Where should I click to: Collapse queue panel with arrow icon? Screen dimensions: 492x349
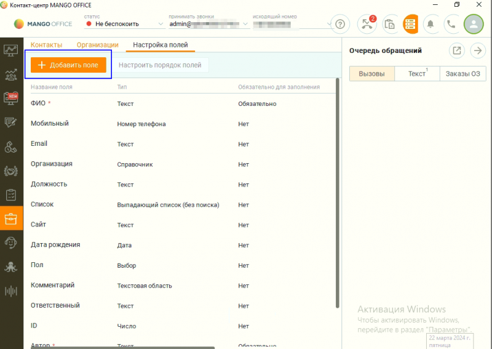tap(477, 50)
